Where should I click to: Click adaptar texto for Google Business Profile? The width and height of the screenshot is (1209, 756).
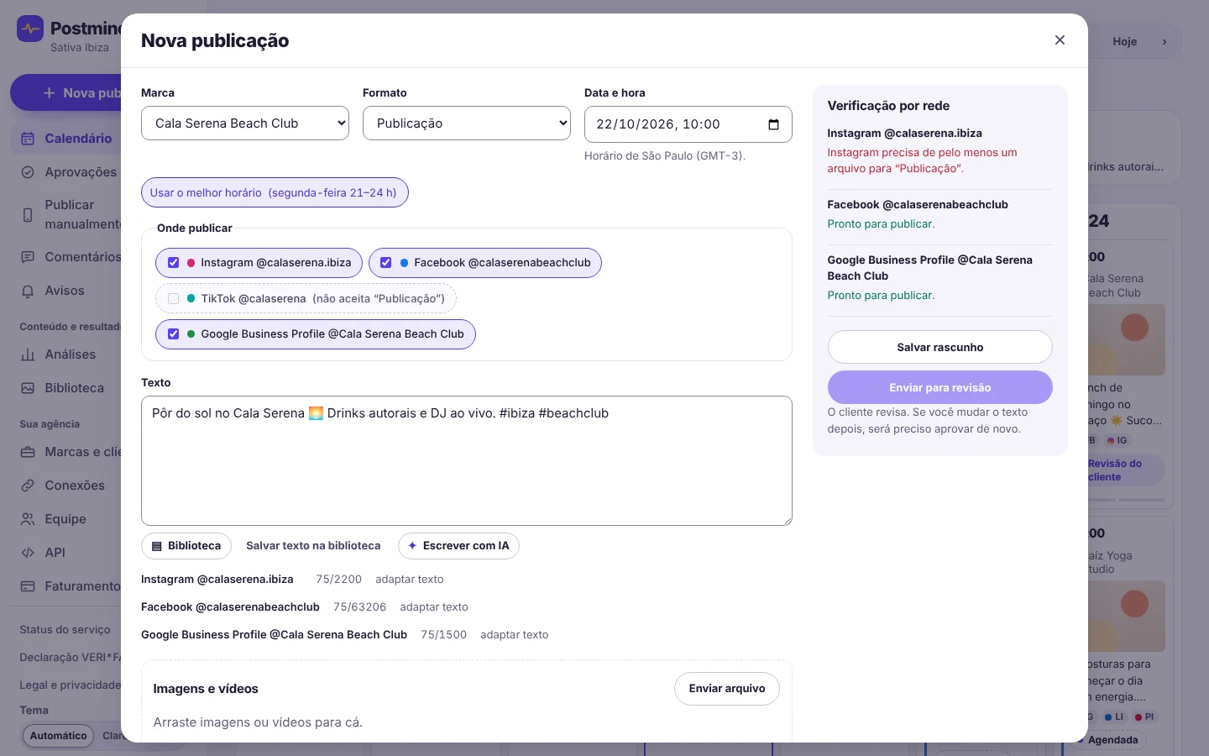[514, 635]
